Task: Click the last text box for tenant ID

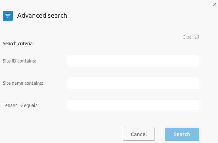Action: [134, 105]
